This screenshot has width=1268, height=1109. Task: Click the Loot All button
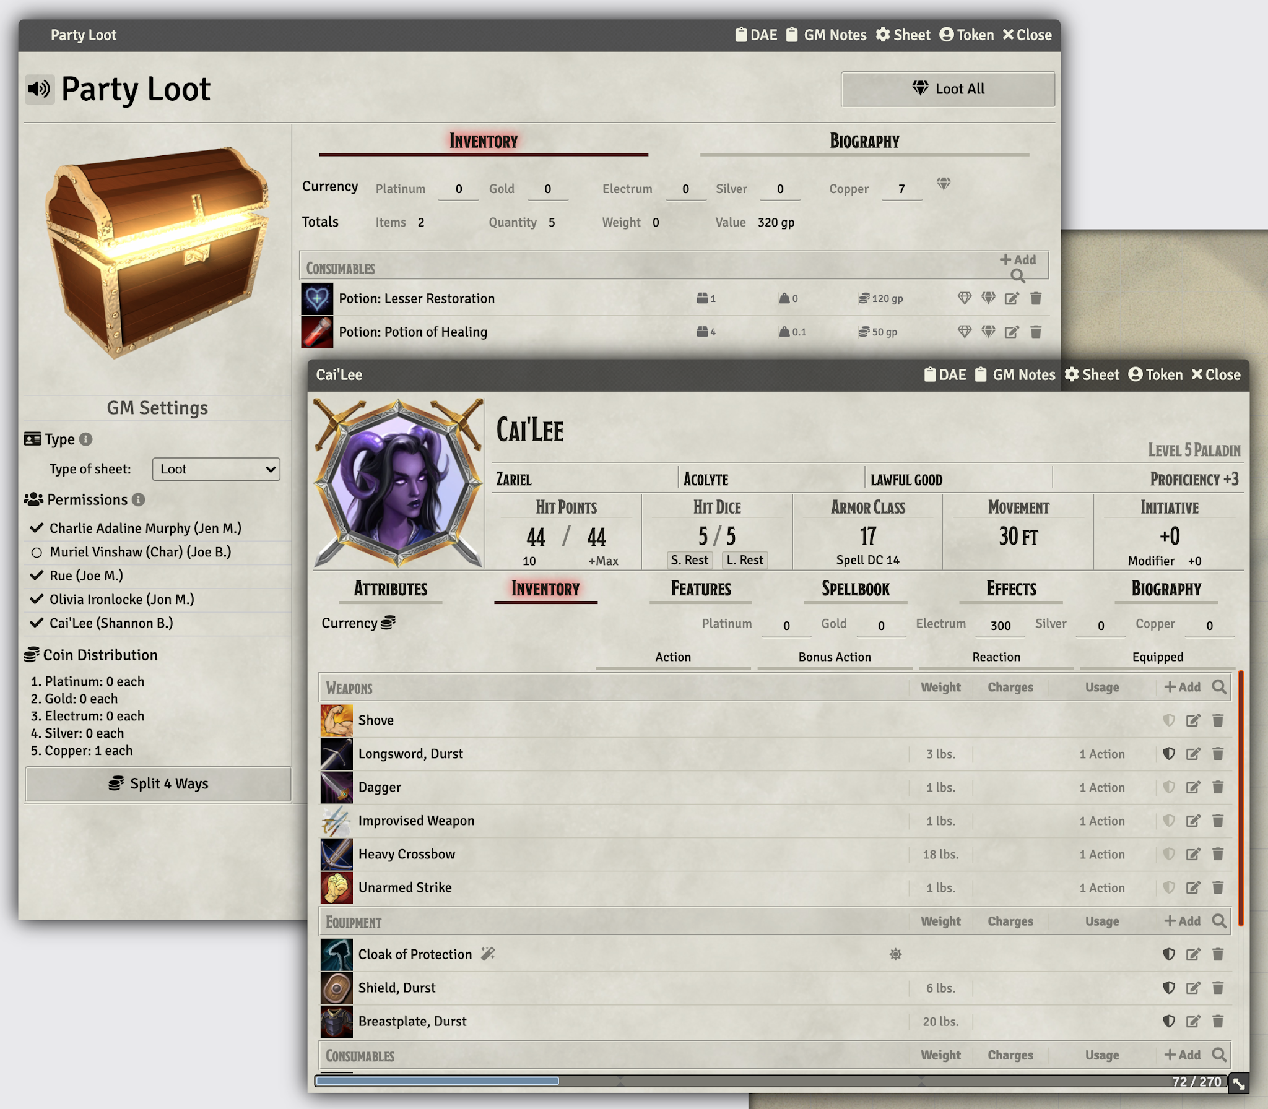click(948, 89)
